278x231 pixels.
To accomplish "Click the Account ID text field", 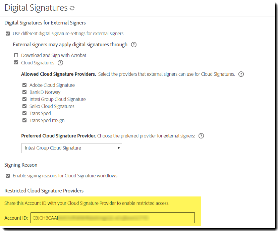I will click(x=112, y=218).
